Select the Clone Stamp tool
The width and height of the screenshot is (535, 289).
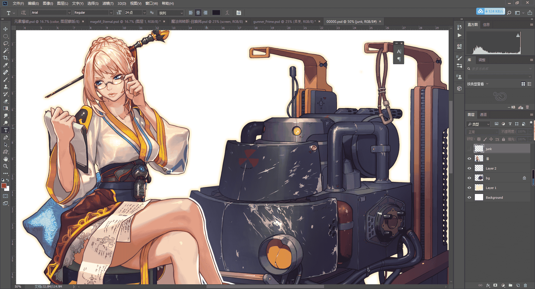tap(6, 87)
